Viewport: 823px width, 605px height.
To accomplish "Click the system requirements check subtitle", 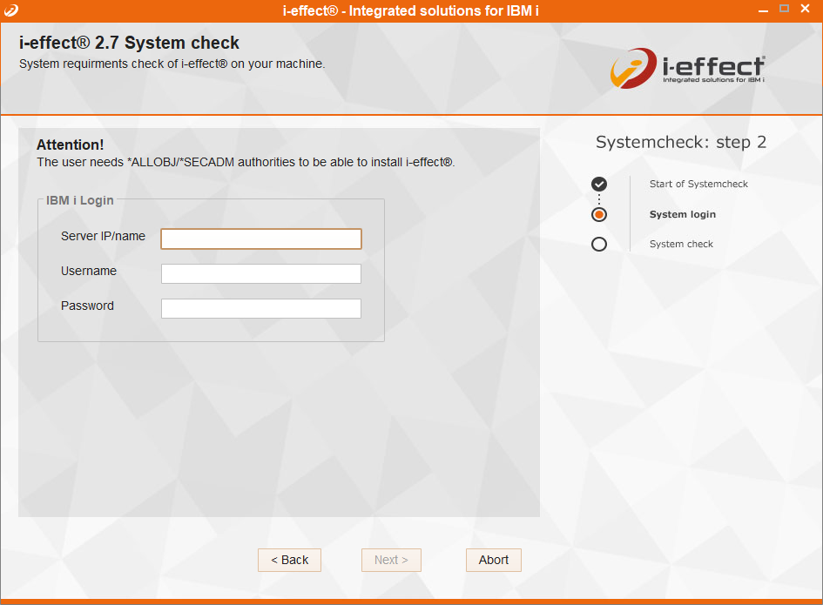I will [x=172, y=64].
